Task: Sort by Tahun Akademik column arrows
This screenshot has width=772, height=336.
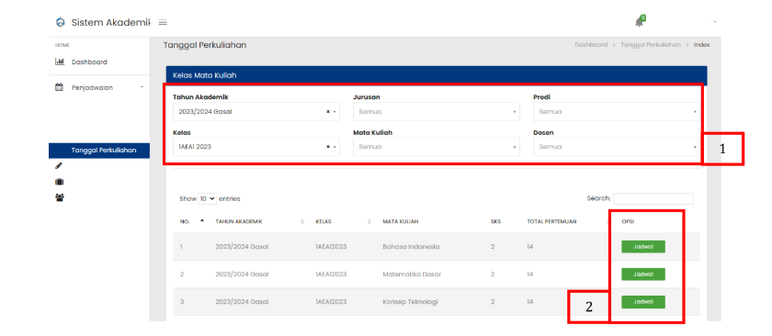Action: click(302, 222)
